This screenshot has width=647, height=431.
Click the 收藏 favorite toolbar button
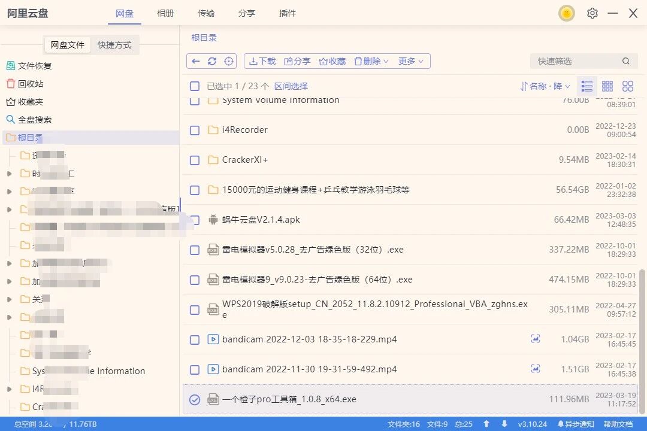click(332, 61)
